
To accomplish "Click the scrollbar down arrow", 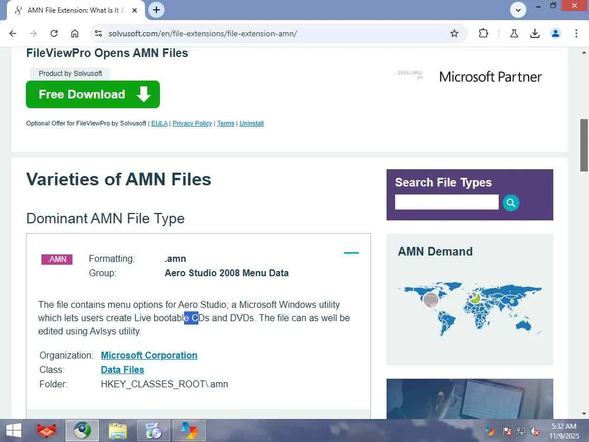I will click(x=584, y=414).
